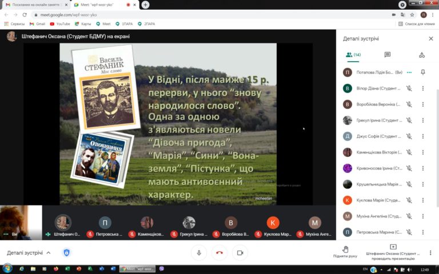Screen dimensions: 439x274
Task: Open a new browser tab
Action: tap(145, 5)
